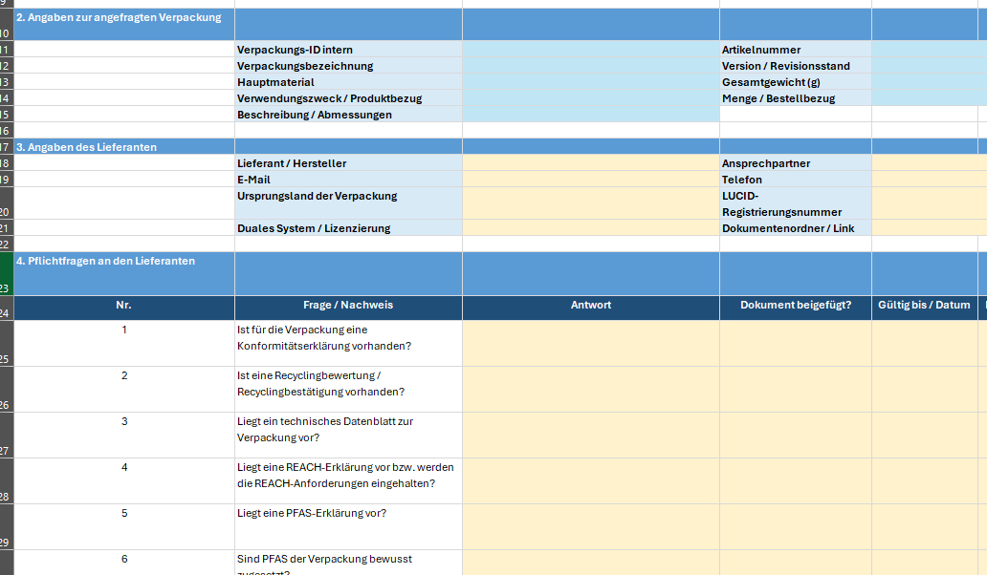Click the yellow input cell beside E-Mail
The height and width of the screenshot is (575, 987).
coord(591,180)
